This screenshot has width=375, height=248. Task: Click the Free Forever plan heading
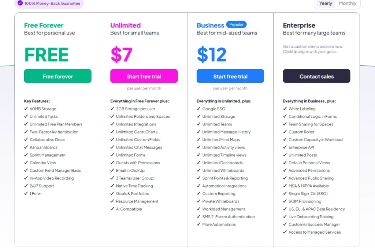44,25
